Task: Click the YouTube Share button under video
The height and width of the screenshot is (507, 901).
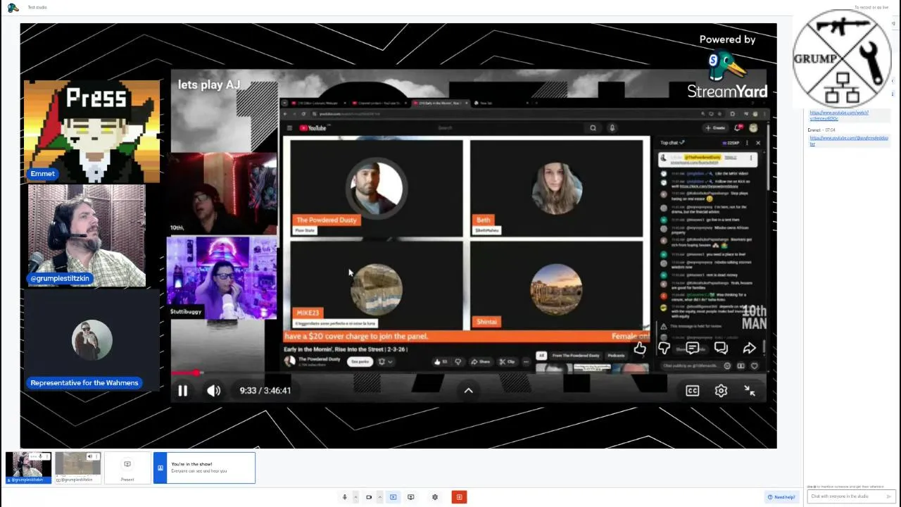Action: 481,361
